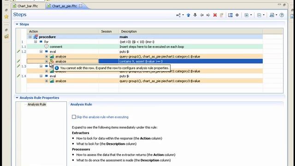The width and height of the screenshot is (295, 166).
Task: Click the expand-all plus toolbar icon
Action: [x=247, y=15]
